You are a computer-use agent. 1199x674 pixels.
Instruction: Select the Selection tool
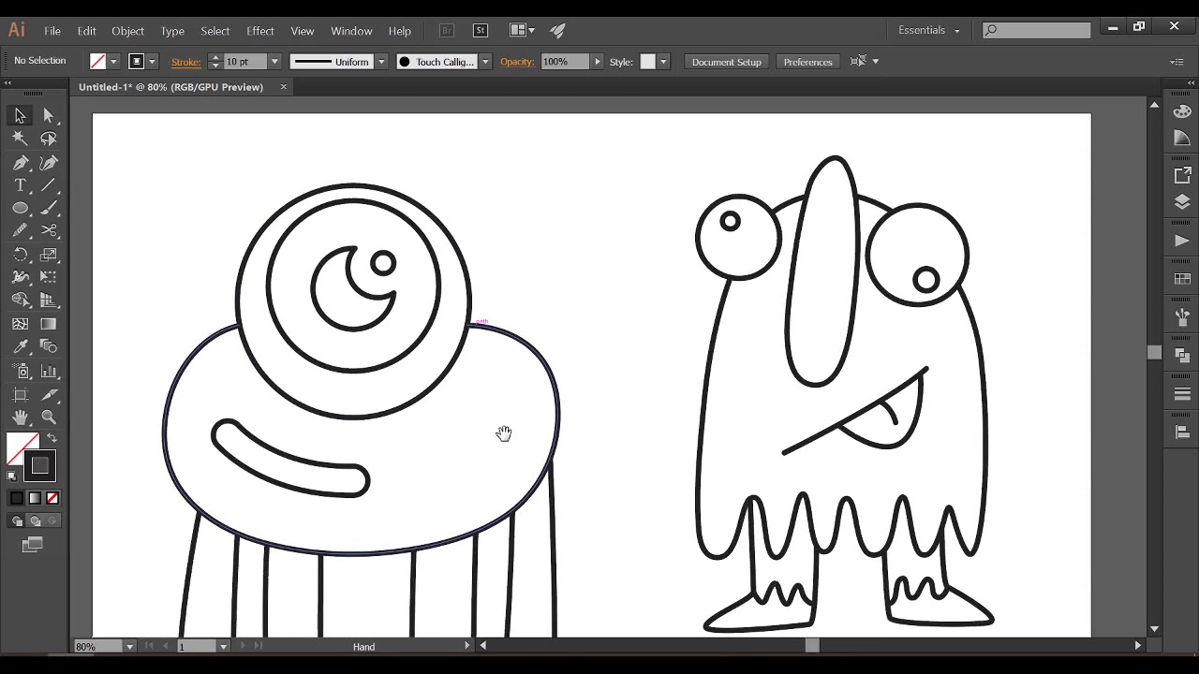[x=20, y=115]
